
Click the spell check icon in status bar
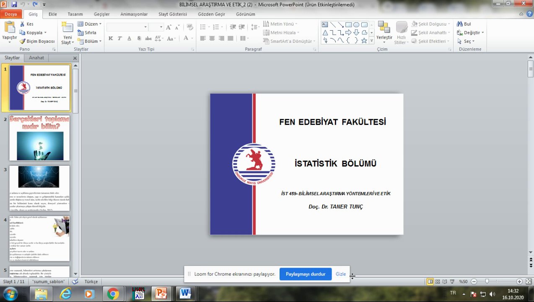coord(75,281)
